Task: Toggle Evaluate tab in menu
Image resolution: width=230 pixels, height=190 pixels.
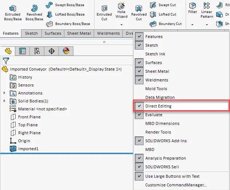Action: (x=181, y=115)
